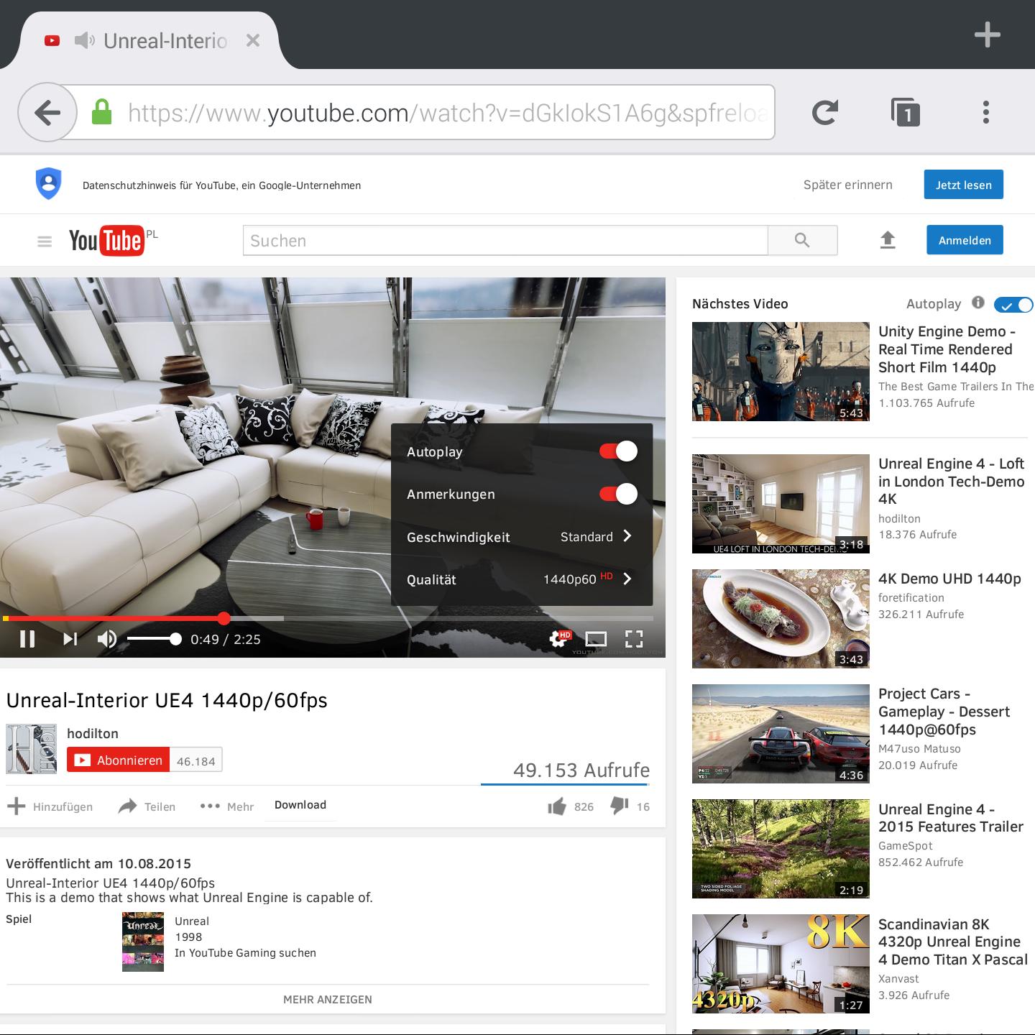The image size is (1035, 1035).
Task: Click the Xanvast channel name
Action: coord(898,978)
